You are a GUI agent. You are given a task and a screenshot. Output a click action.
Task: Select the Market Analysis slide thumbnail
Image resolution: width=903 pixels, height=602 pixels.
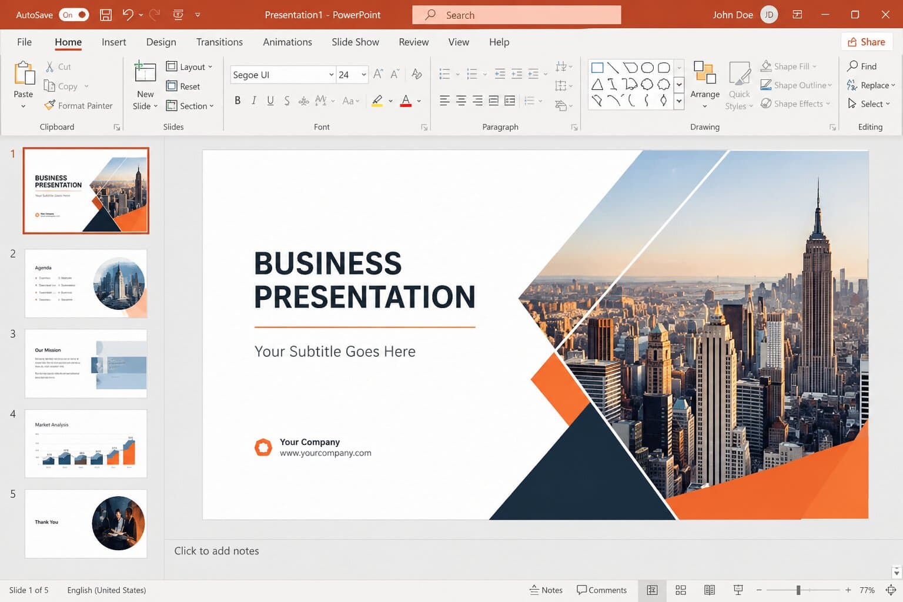pos(85,443)
